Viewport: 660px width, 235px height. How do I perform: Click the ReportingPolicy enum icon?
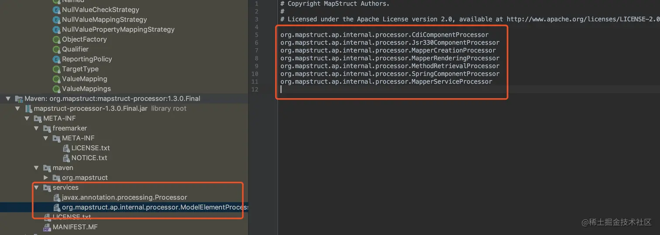tap(56, 59)
